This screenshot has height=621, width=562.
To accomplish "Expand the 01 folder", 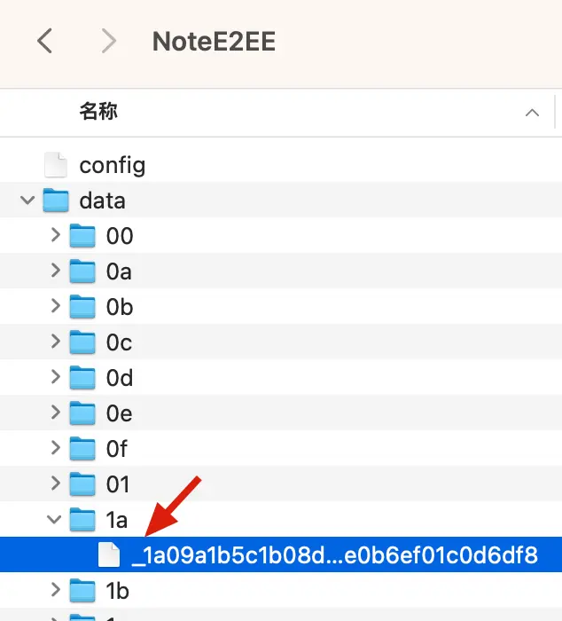I will [x=56, y=483].
